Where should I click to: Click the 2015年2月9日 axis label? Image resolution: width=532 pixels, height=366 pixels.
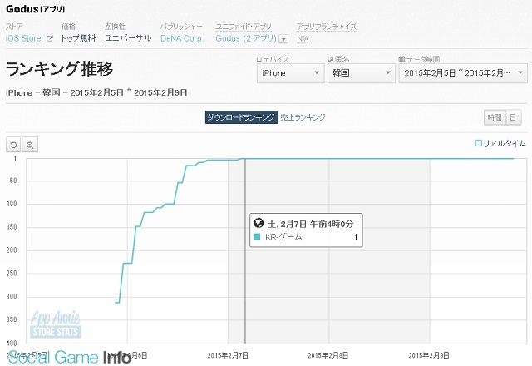coord(429,355)
